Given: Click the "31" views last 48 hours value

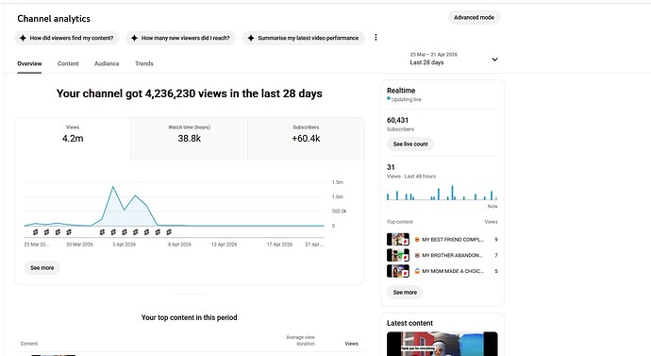Looking at the screenshot, I should [x=391, y=167].
